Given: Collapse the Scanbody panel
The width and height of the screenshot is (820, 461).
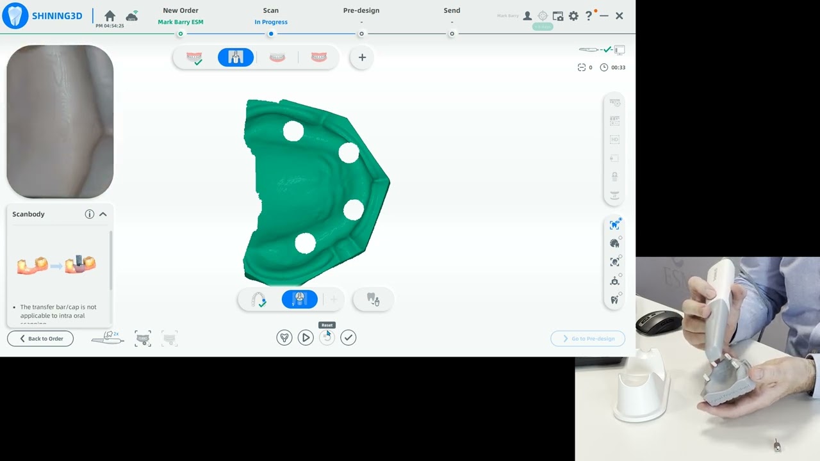Looking at the screenshot, I should [102, 214].
